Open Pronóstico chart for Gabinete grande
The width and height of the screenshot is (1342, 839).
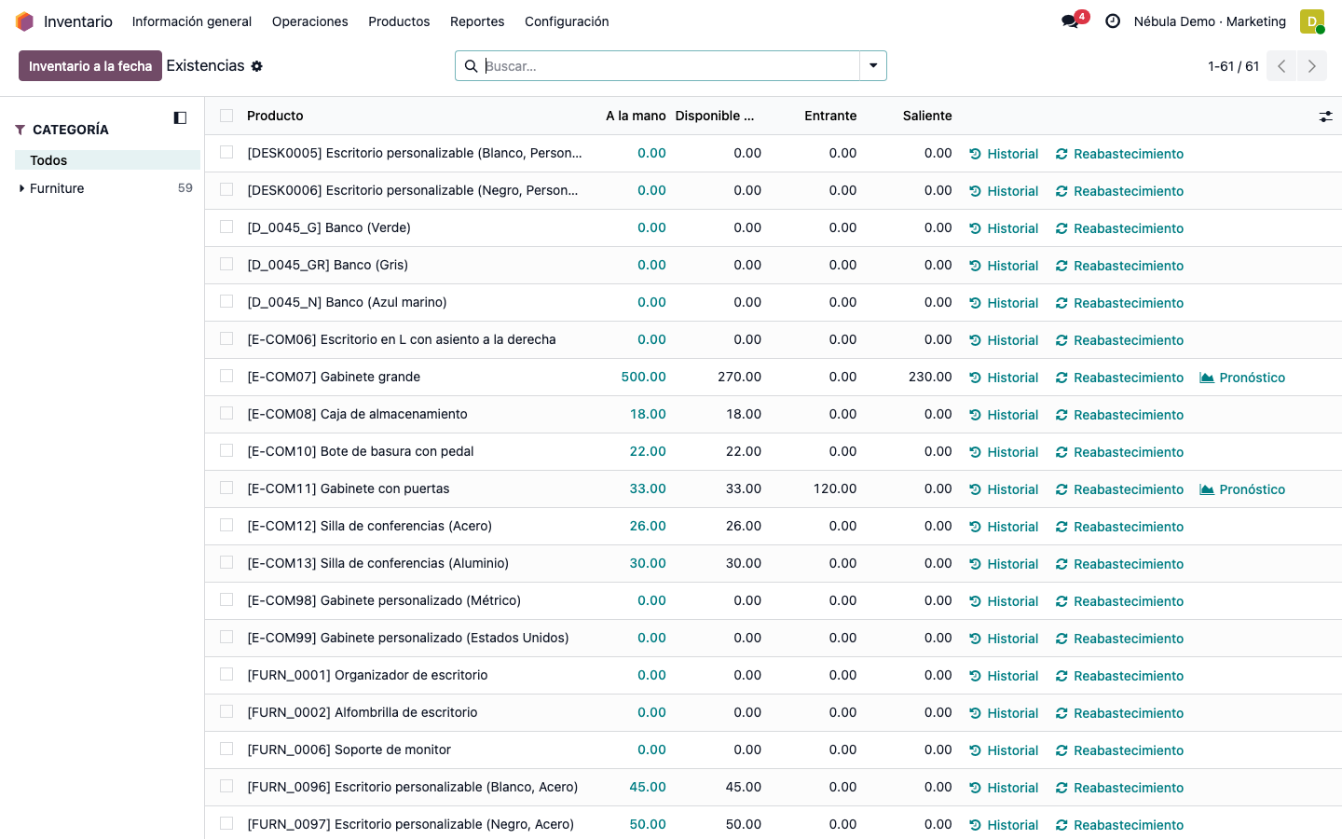pos(1242,378)
